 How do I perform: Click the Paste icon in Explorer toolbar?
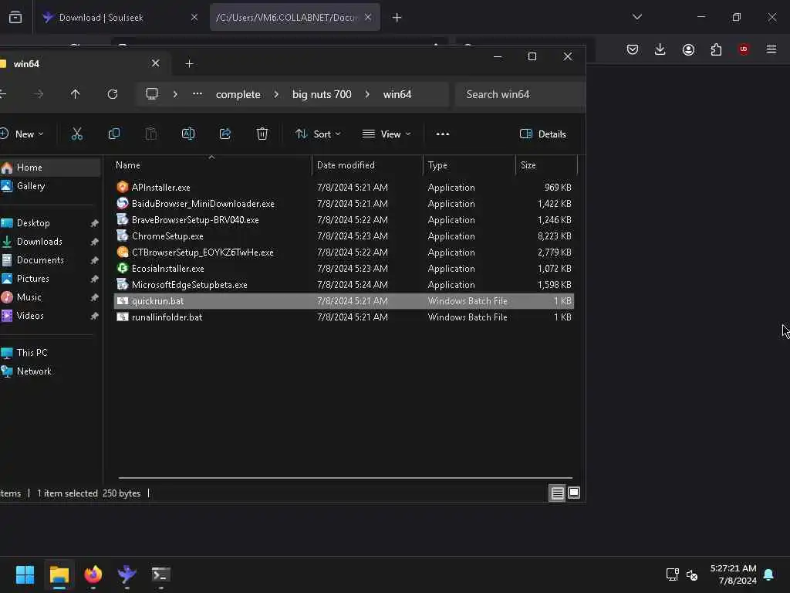tap(150, 134)
